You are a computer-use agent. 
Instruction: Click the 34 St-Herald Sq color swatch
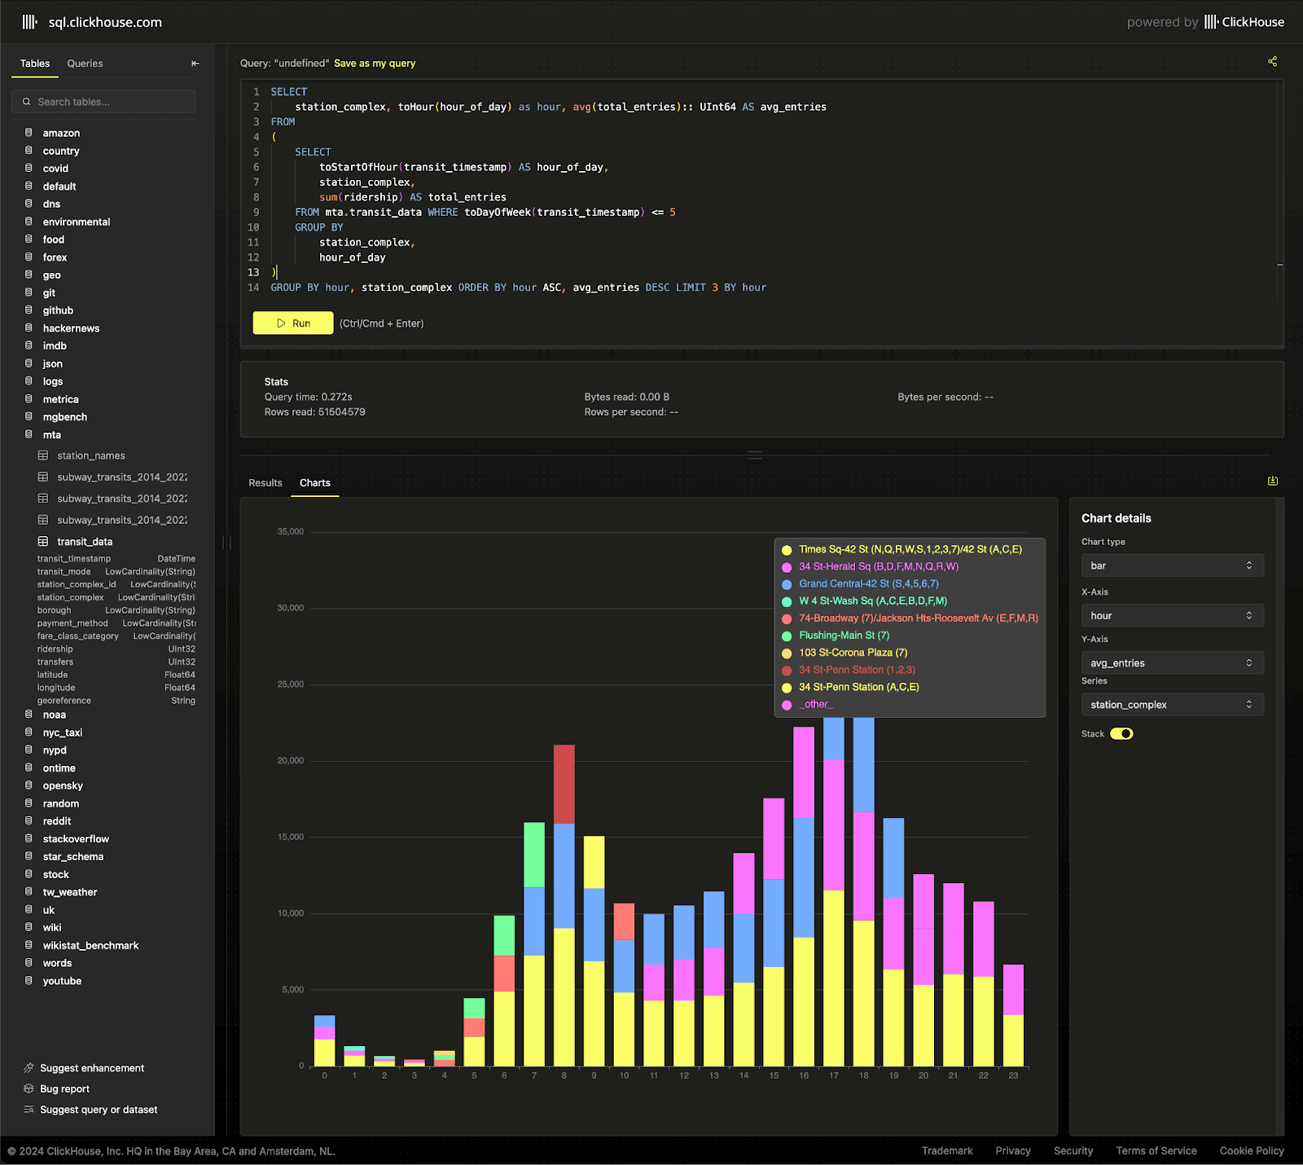pyautogui.click(x=787, y=568)
